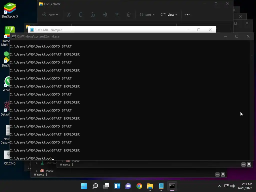Screen dimensions: 256x192
Task: Open Task View from taskbar
Action: tap(106, 186)
